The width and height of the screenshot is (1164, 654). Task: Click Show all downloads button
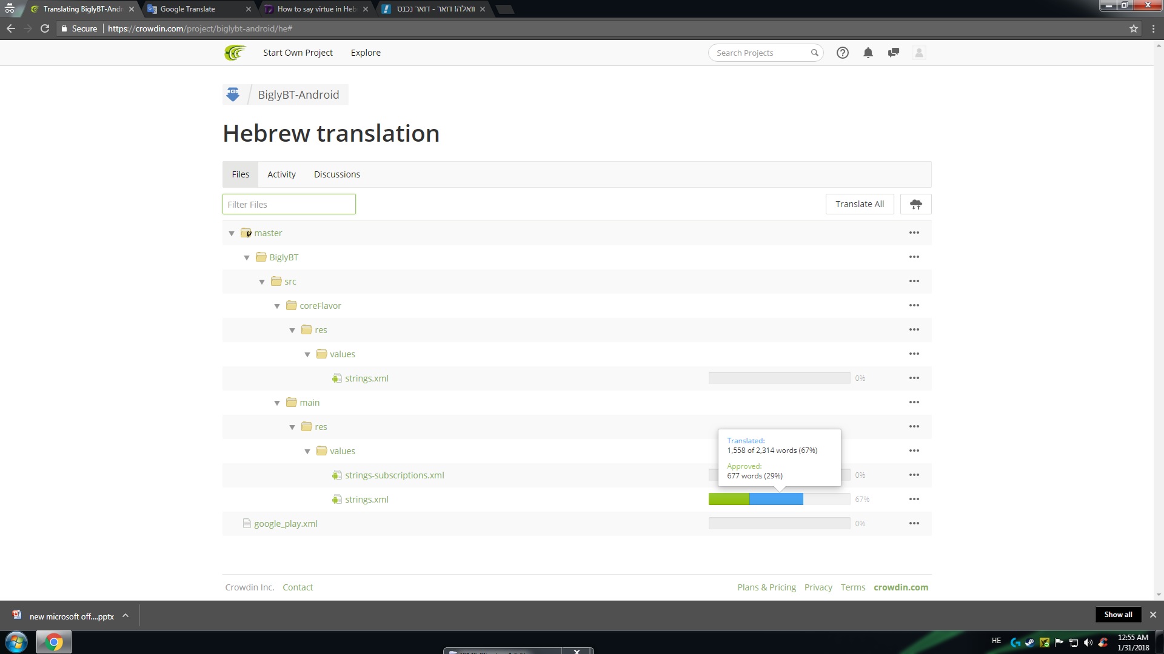click(1118, 615)
